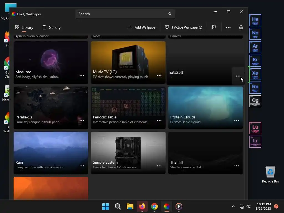Switch to the Library tab
This screenshot has width=284, height=213.
tap(24, 27)
